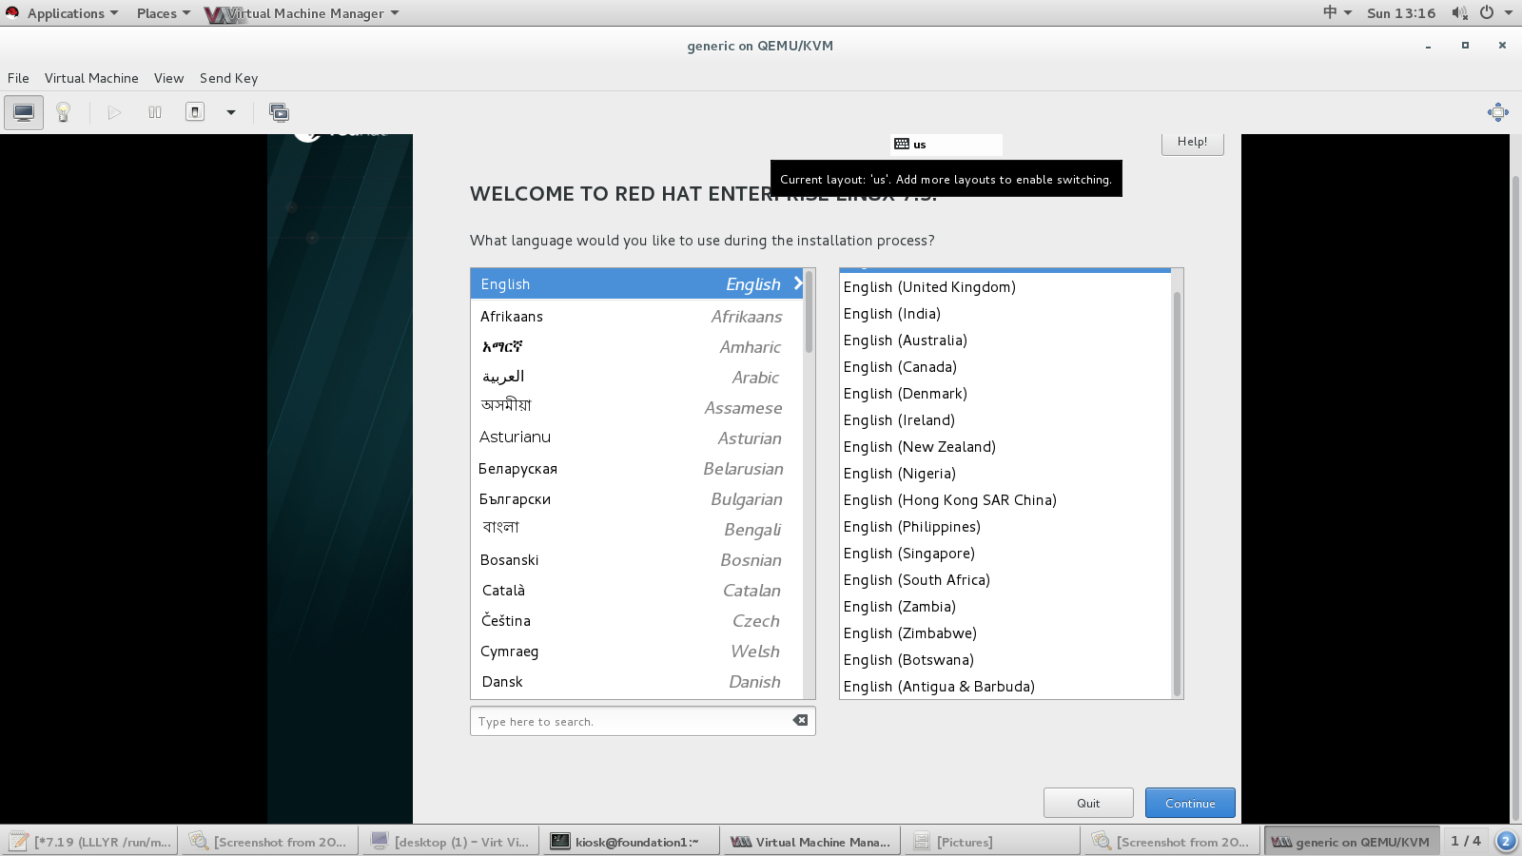Open workspace switcher 1 / 4
1522x856 pixels.
click(1465, 841)
